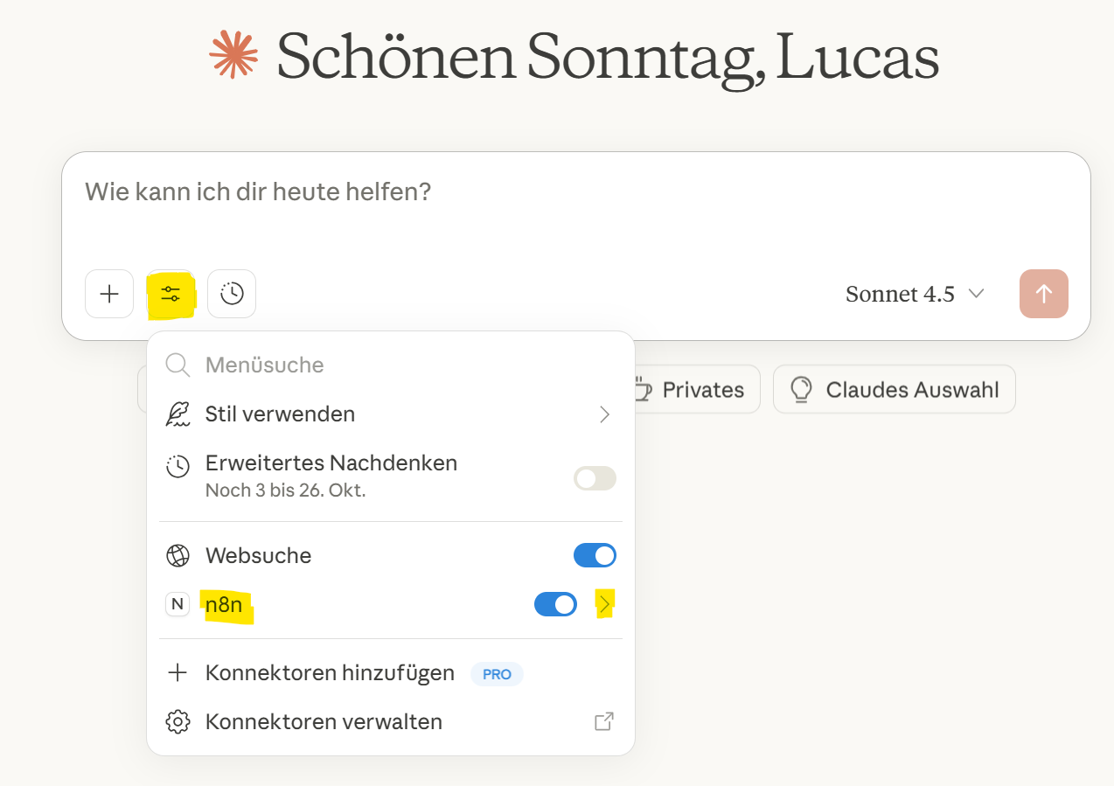Click the plus attachment icon in composer
1114x786 pixels.
pos(109,294)
